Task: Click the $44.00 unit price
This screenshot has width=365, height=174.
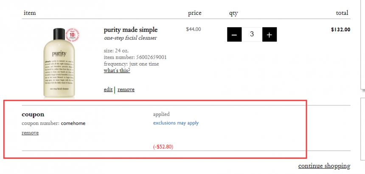Action: [193, 30]
